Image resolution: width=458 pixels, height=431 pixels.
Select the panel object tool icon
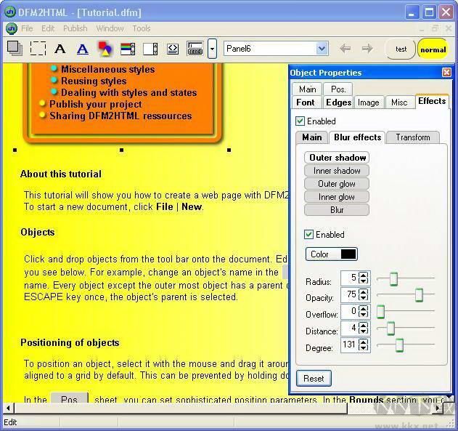coord(15,48)
